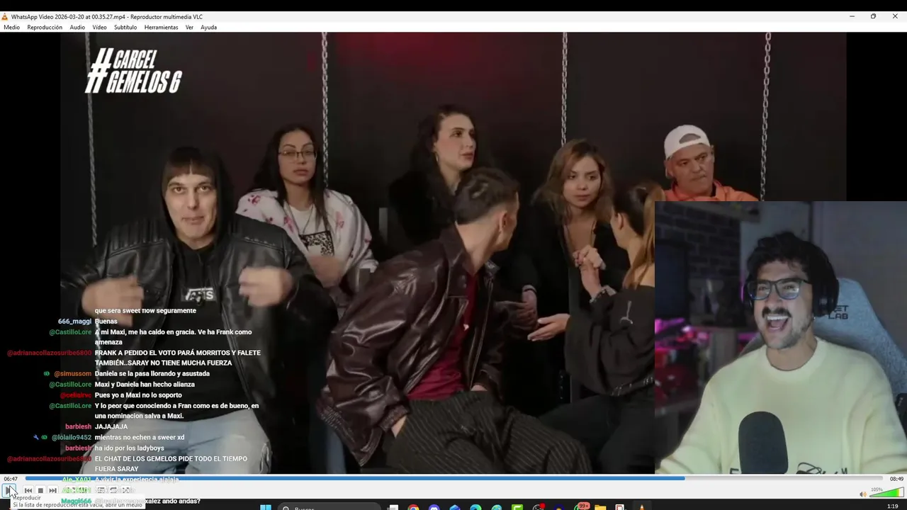Open File Explorer folder taskbar icon

(x=600, y=507)
